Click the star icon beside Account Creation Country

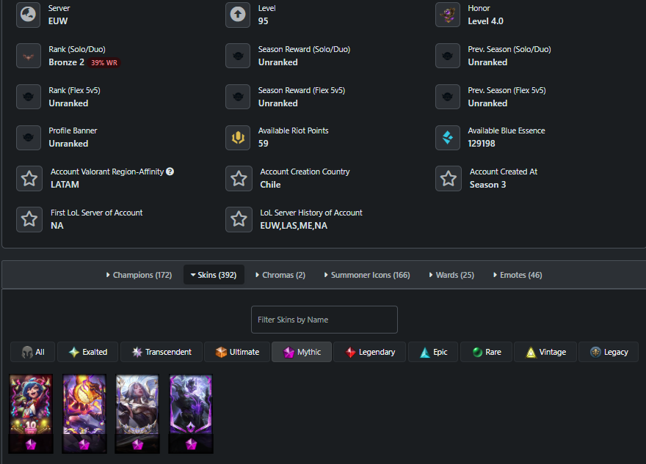tap(239, 179)
